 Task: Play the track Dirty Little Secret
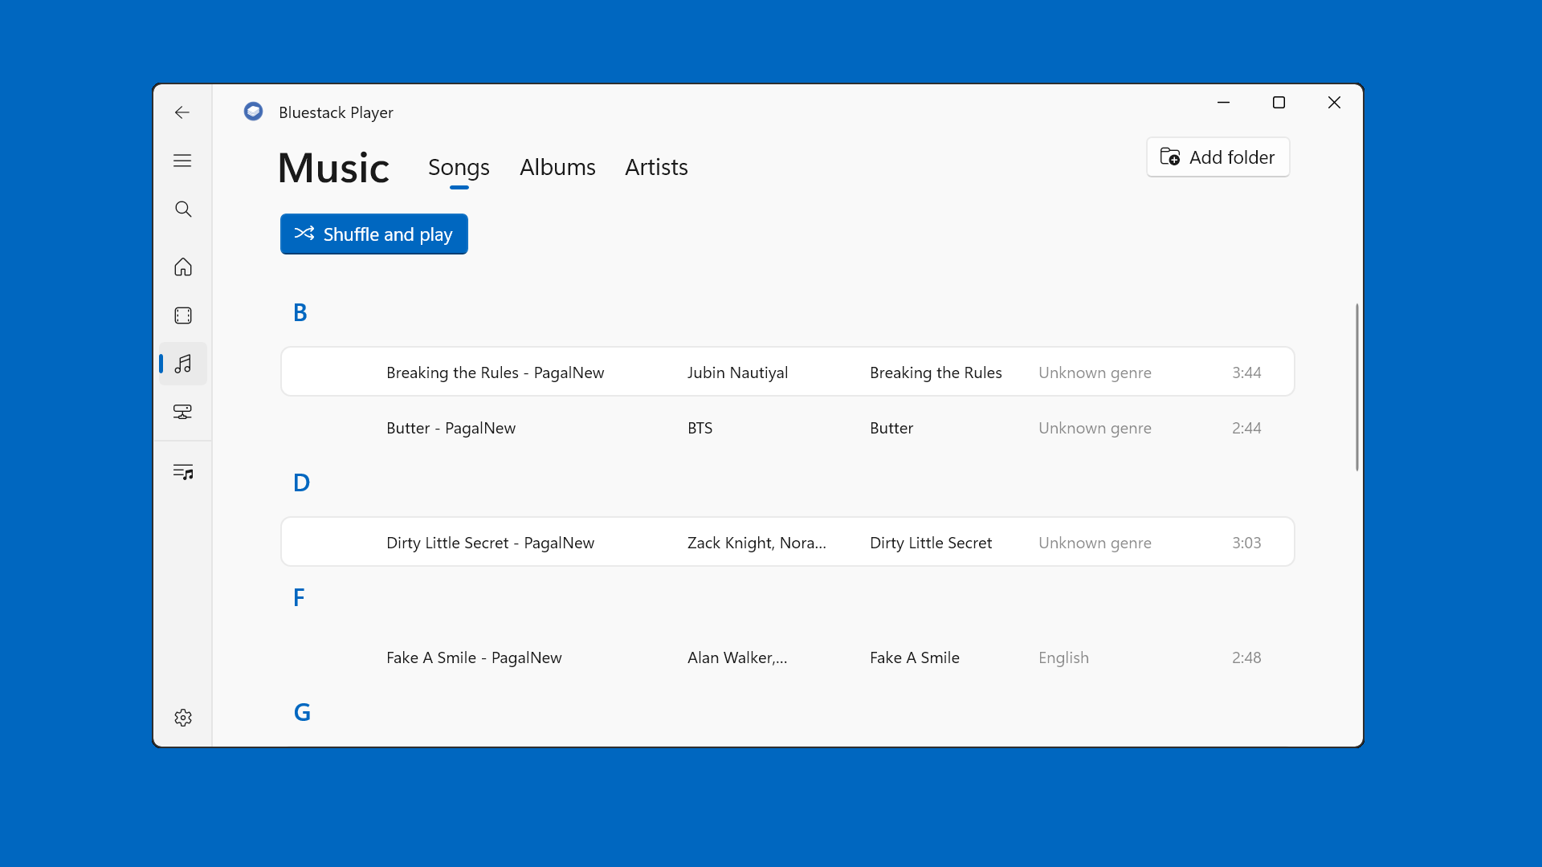[723, 542]
